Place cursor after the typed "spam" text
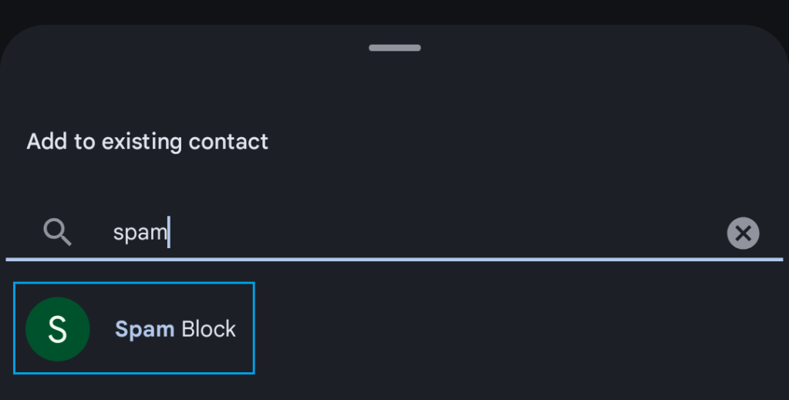This screenshot has width=789, height=400. pyautogui.click(x=169, y=232)
